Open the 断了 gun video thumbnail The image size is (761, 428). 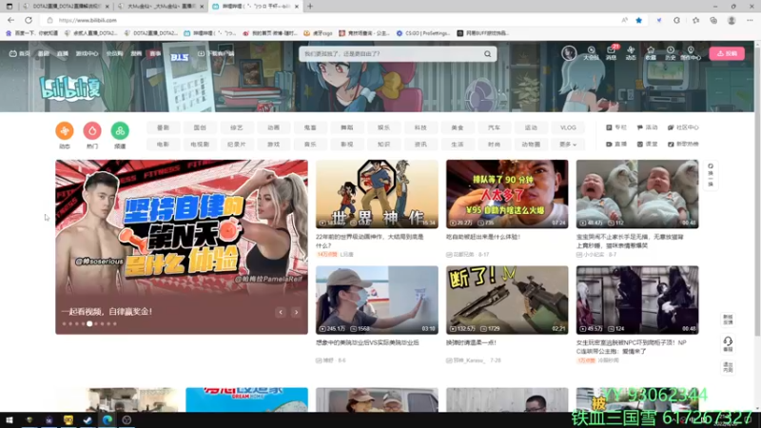(507, 300)
